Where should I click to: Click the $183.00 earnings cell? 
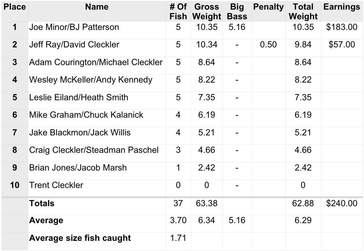(342, 27)
